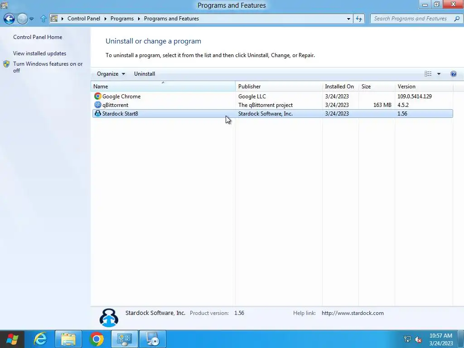
Task: Click the muted volume tray icon
Action: coord(418,339)
